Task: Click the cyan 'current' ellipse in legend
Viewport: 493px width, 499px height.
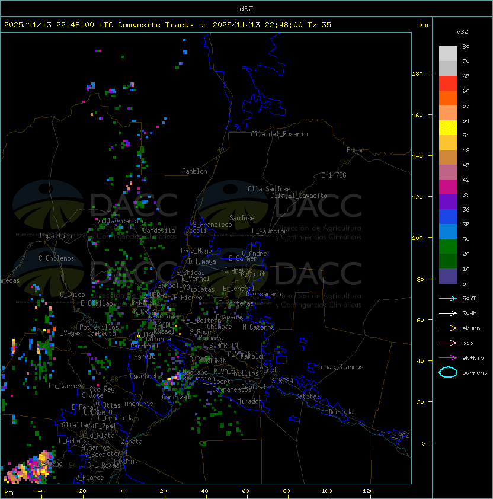Action: [448, 372]
